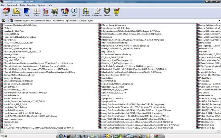Click file icon beside ifinfo.rar
The image size is (221, 138).
[2, 125]
